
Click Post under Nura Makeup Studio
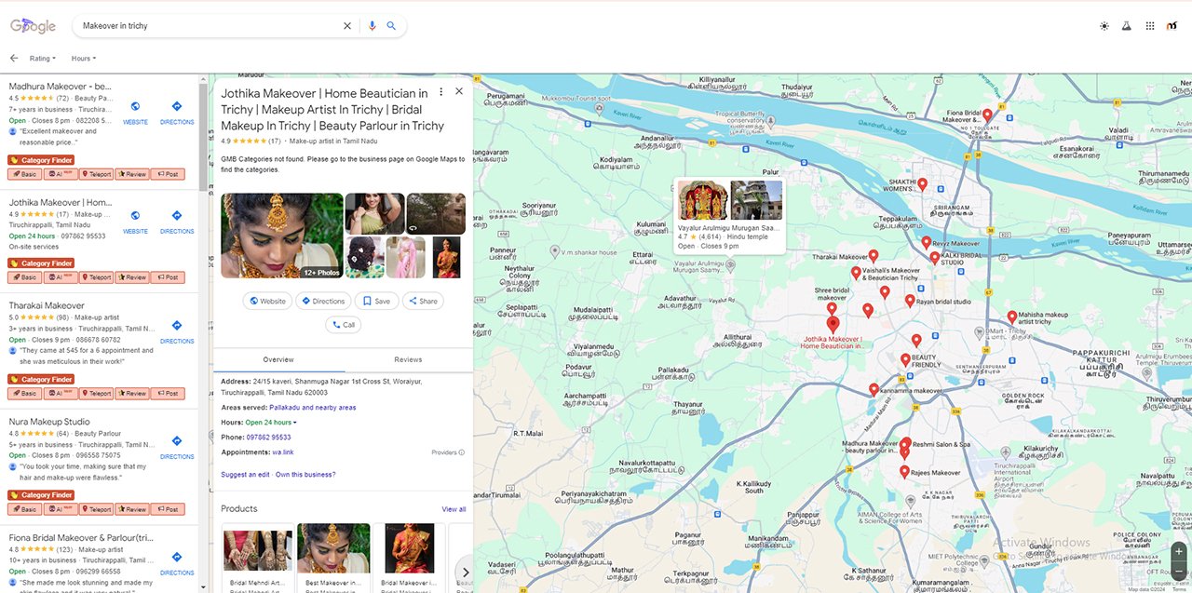point(168,509)
